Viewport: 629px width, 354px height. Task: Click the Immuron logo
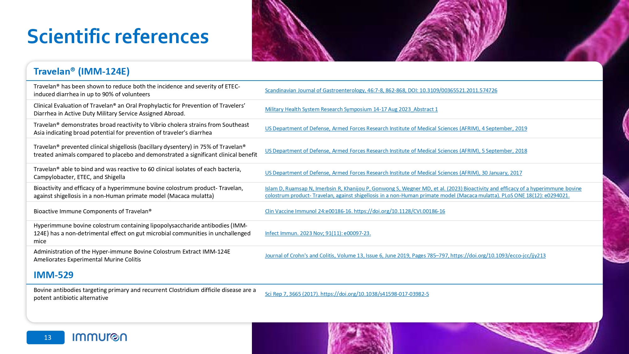tap(100, 337)
